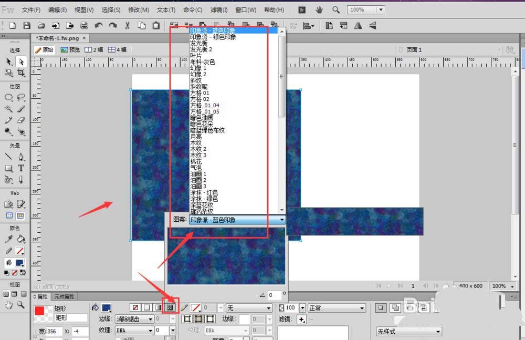
Task: Activate the Text tool
Action: coord(22,168)
